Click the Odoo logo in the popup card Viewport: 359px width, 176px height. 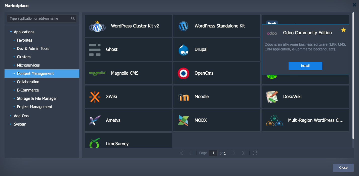pos(272,33)
